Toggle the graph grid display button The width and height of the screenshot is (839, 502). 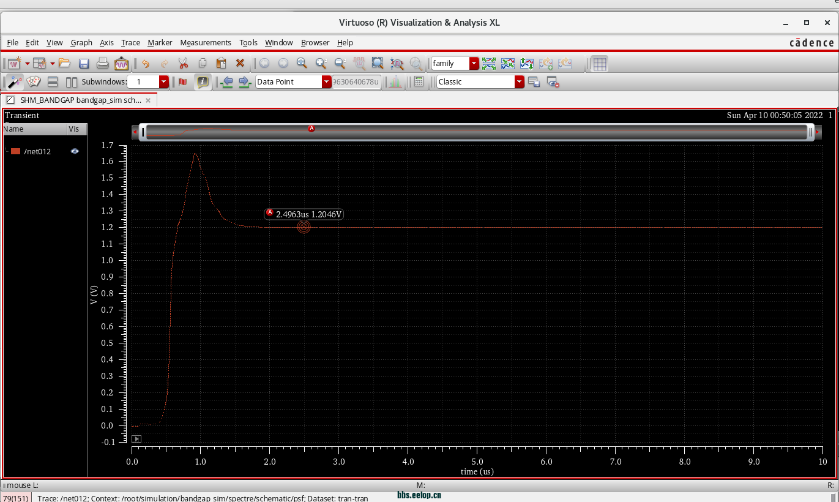[600, 64]
